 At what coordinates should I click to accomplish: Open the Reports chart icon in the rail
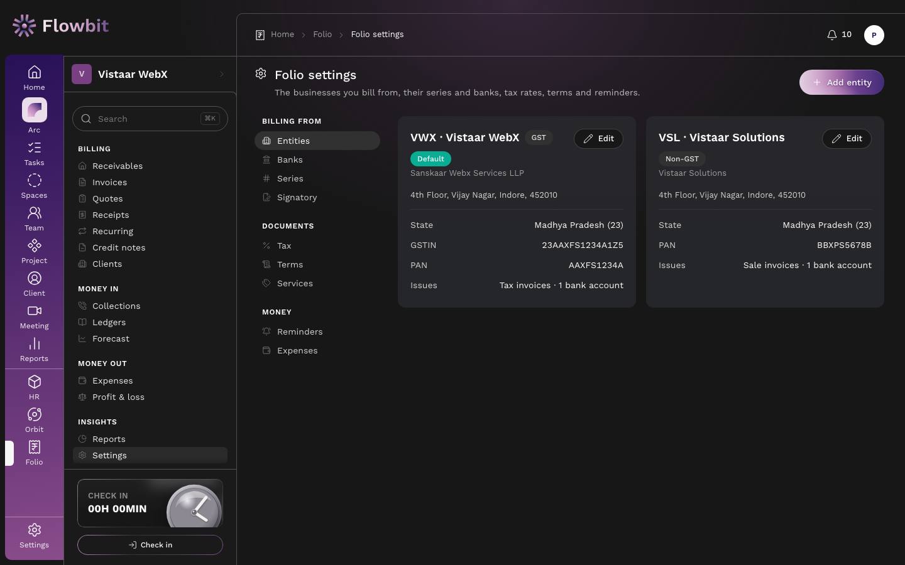(34, 349)
